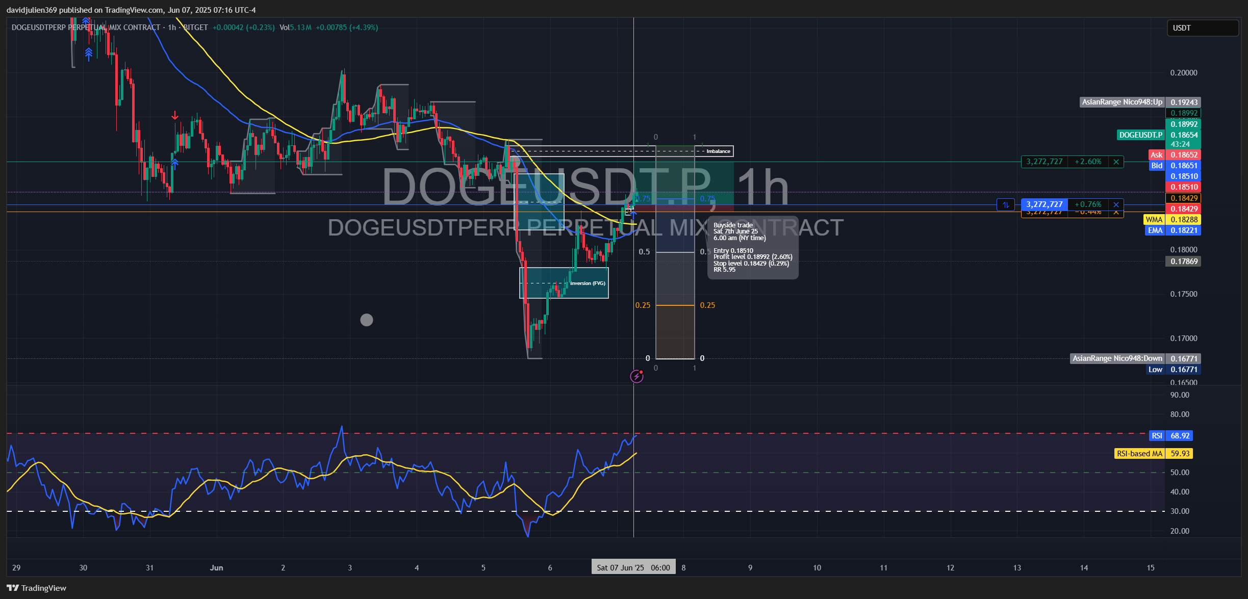Click the Jun label on the time axis

coord(216,568)
